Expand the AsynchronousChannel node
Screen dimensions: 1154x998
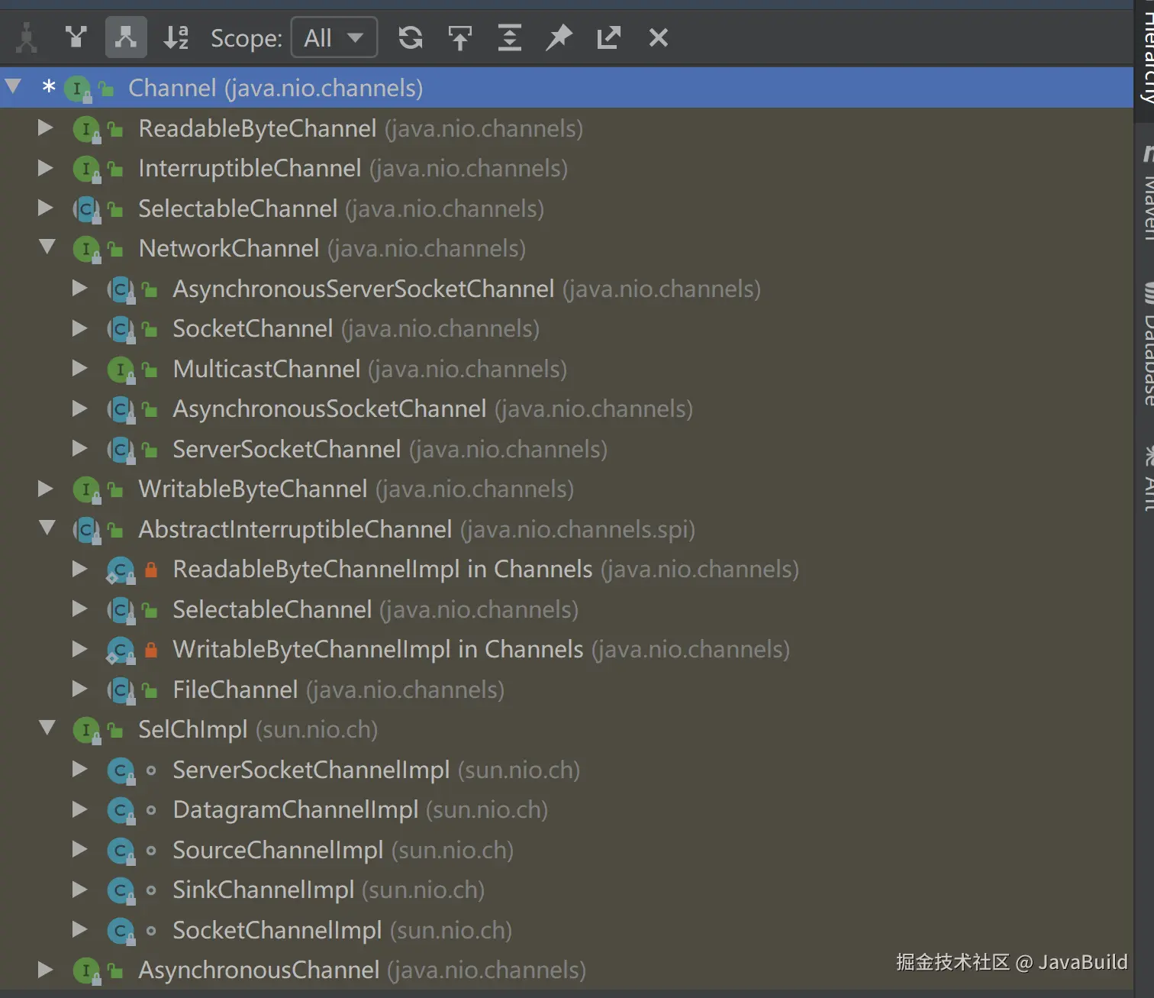point(46,969)
